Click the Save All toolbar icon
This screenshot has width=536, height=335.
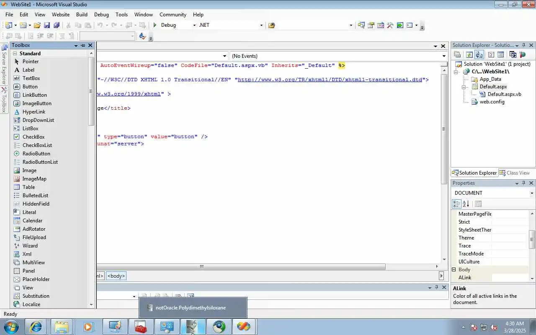click(56, 25)
